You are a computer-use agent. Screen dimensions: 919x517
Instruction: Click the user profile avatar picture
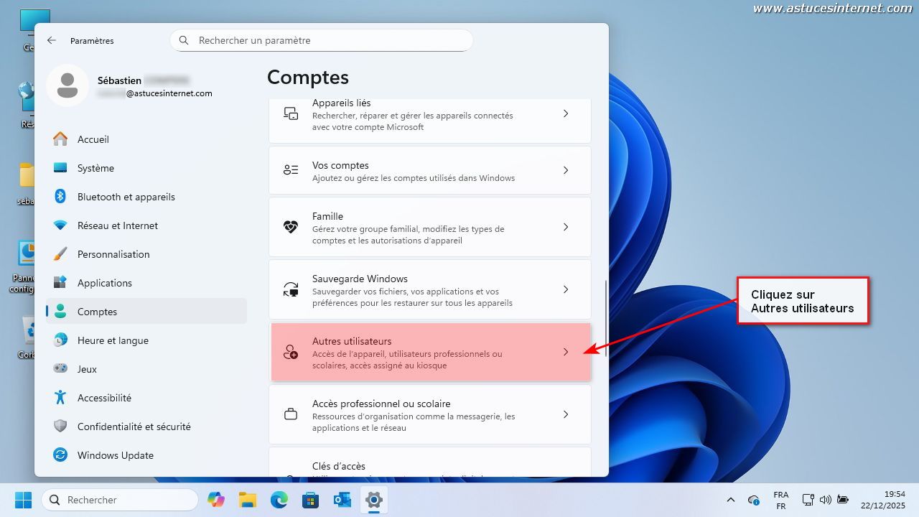(x=67, y=85)
